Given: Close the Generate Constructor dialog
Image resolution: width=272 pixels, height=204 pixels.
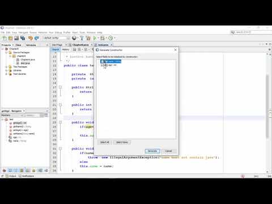Looking at the screenshot, I should click(x=175, y=50).
